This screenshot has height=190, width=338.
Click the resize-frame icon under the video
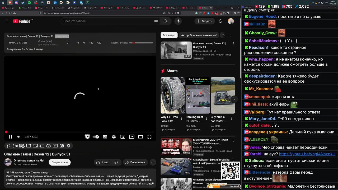(35, 146)
